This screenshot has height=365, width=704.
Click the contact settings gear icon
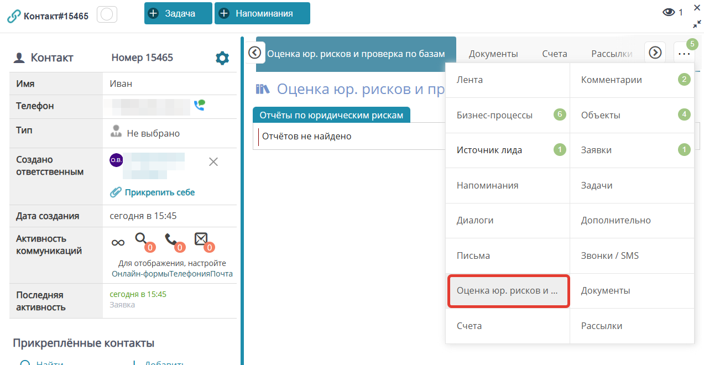pos(222,58)
